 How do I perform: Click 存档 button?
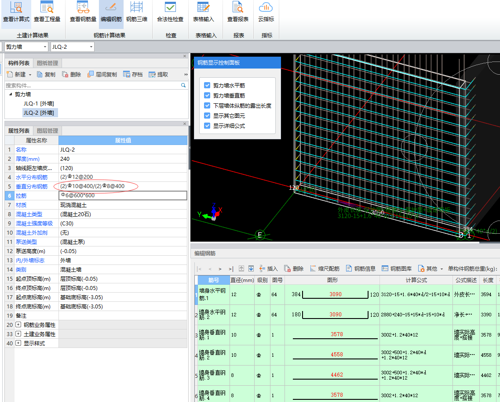pyautogui.click(x=133, y=75)
